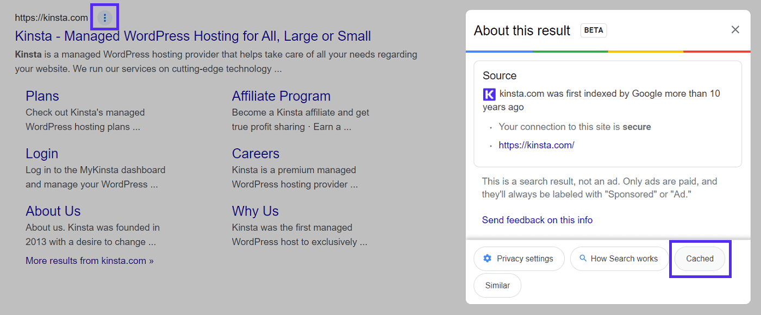
Task: Click the Similar results button
Action: (x=497, y=285)
